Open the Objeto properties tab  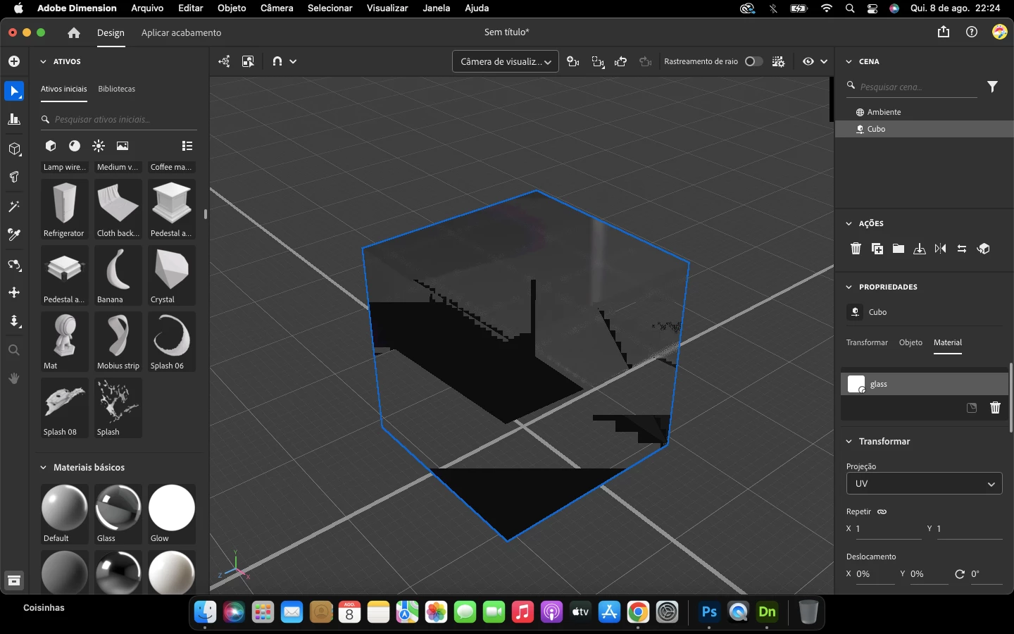[x=910, y=342]
